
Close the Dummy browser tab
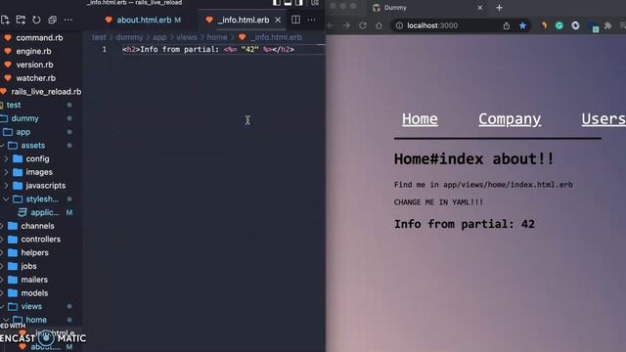(480, 8)
